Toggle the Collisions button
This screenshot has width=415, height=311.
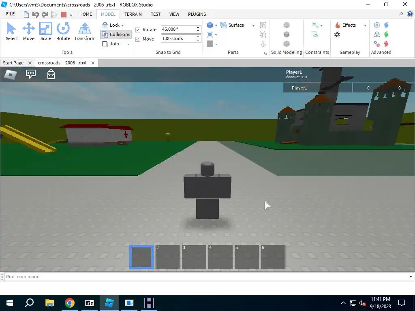click(x=116, y=34)
